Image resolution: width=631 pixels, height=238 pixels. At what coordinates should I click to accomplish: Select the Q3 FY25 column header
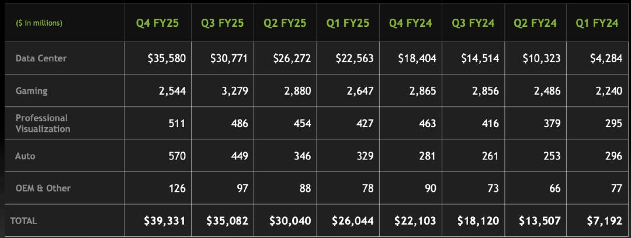[x=222, y=23]
